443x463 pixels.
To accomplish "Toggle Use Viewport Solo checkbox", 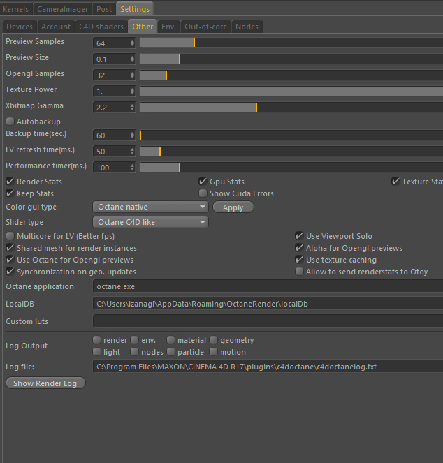I will (x=299, y=235).
